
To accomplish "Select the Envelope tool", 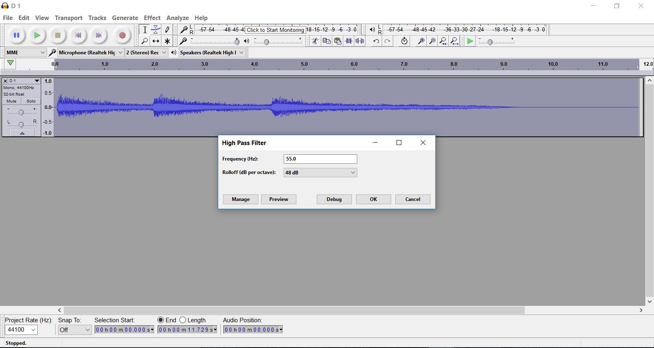I will [156, 29].
